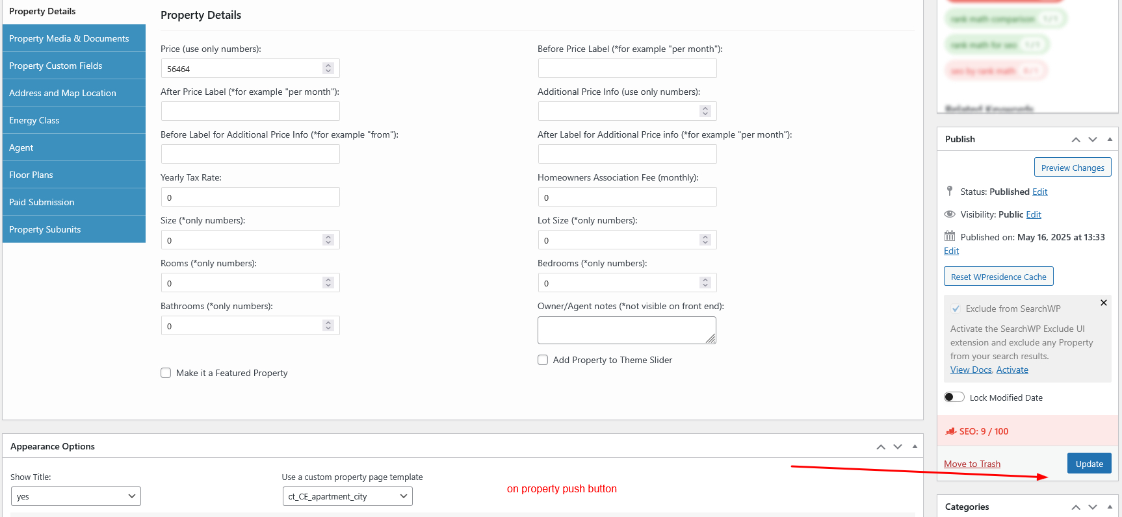Screen dimensions: 1122x517
Task: Click the Categories panel move-up arrow
Action: [1076, 507]
